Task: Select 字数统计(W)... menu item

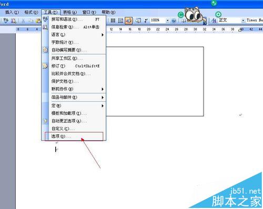Action: pyautogui.click(x=74, y=42)
